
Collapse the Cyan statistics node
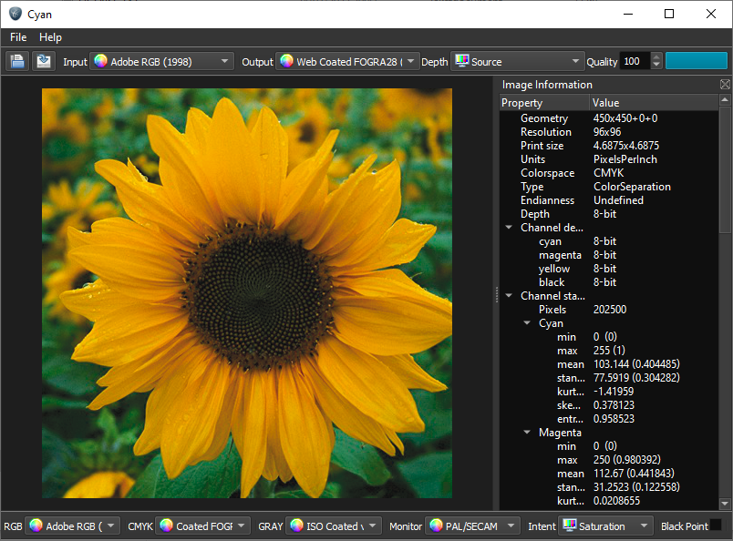(x=527, y=323)
